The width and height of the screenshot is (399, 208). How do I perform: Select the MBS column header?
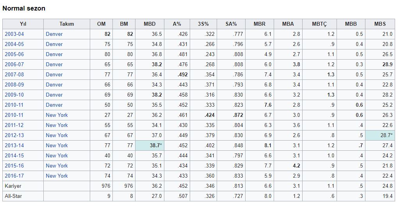pos(380,24)
